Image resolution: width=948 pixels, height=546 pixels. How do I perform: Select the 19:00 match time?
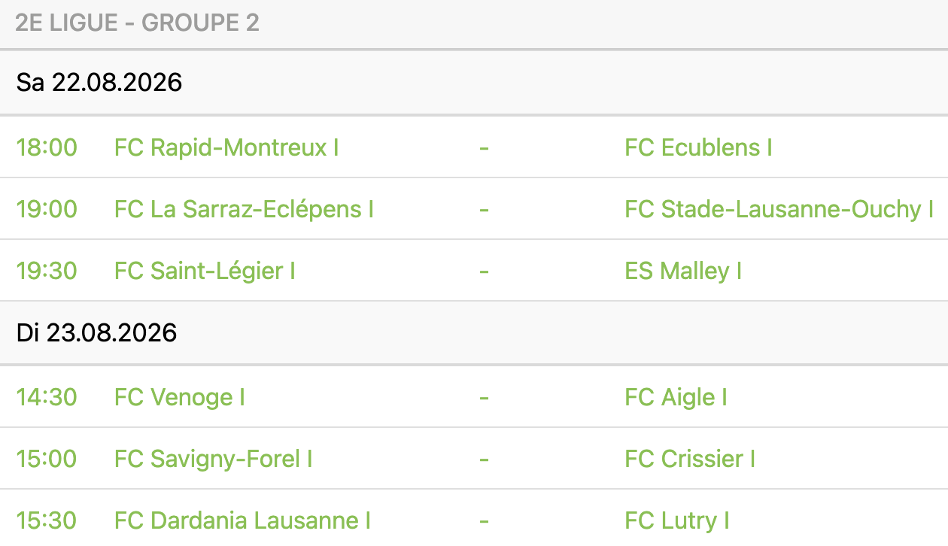tap(47, 209)
